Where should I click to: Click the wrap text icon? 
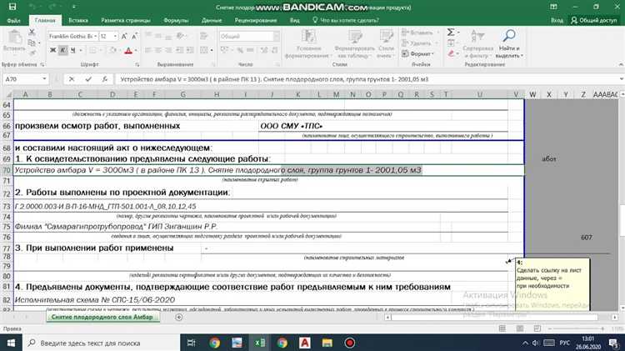click(x=204, y=37)
